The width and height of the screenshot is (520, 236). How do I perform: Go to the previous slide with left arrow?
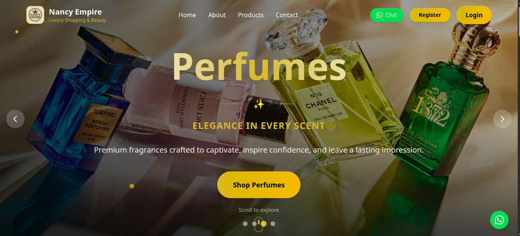[x=15, y=119]
